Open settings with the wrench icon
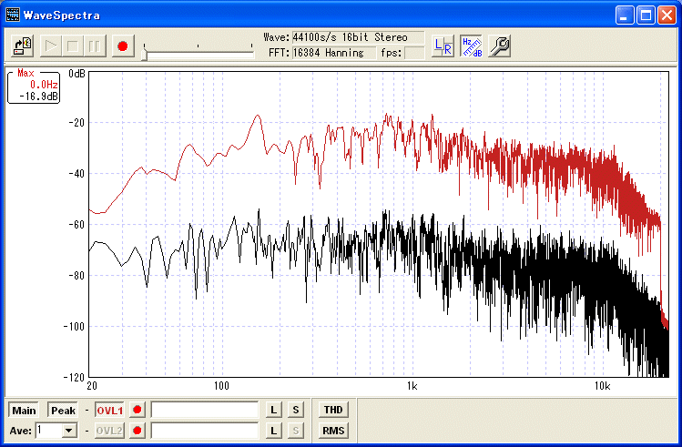The image size is (682, 447). click(499, 46)
